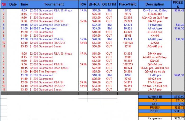
Task: Click place cell 20\77
Action: point(128,14)
